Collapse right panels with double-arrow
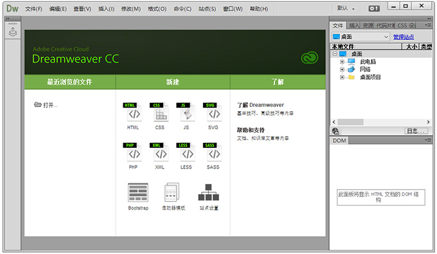The width and height of the screenshot is (437, 254). [x=429, y=19]
